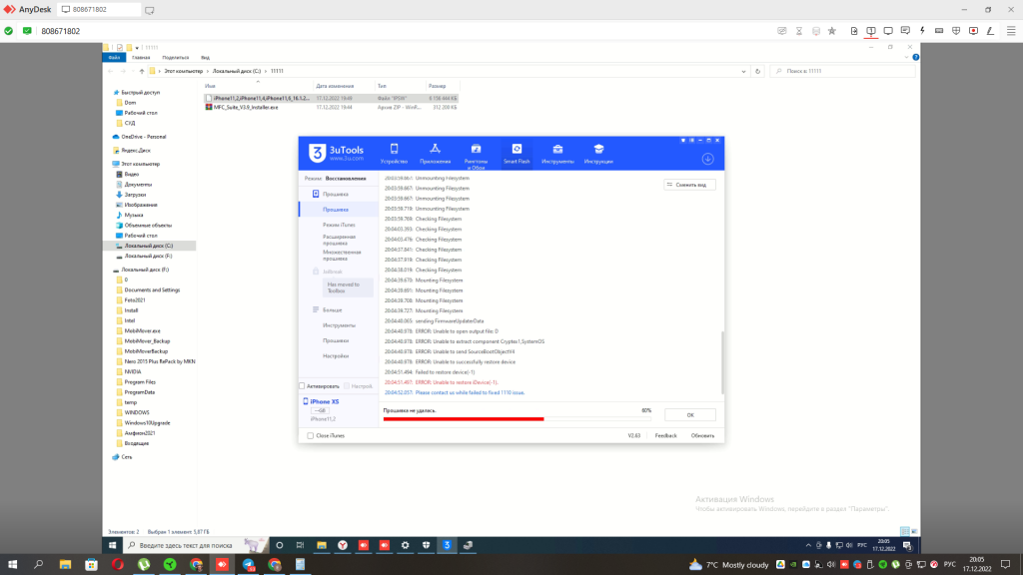Open the AnyDesk keyboard icon
This screenshot has width=1023, height=575.
coord(939,31)
